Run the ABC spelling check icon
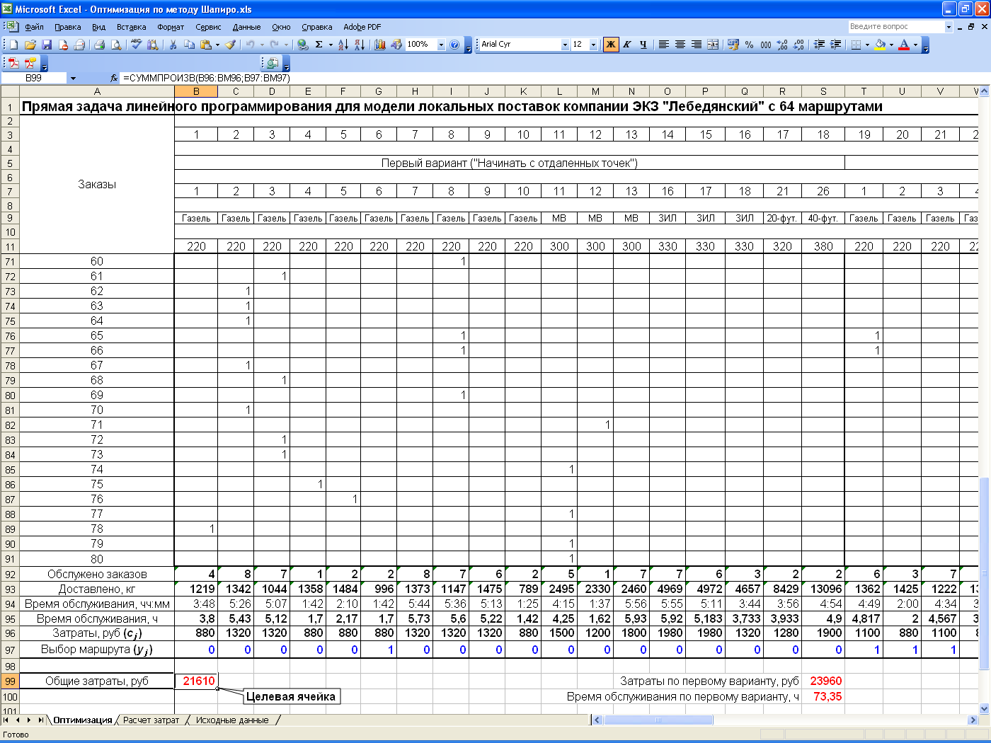 (x=136, y=45)
